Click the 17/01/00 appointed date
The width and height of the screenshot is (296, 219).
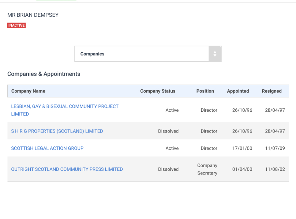[242, 148]
